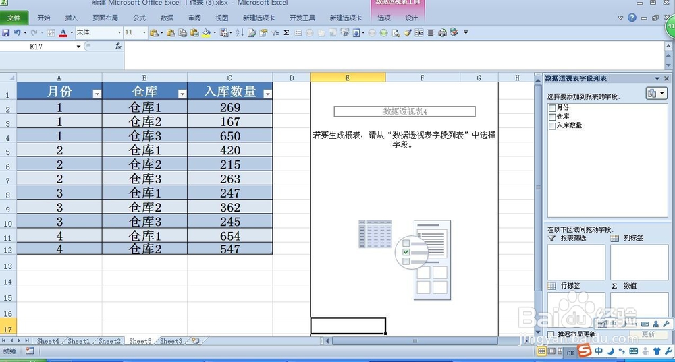Click the Sogou S input method icon

click(585, 351)
